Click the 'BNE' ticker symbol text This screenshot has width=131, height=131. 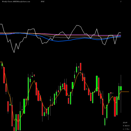(x=43, y=2)
